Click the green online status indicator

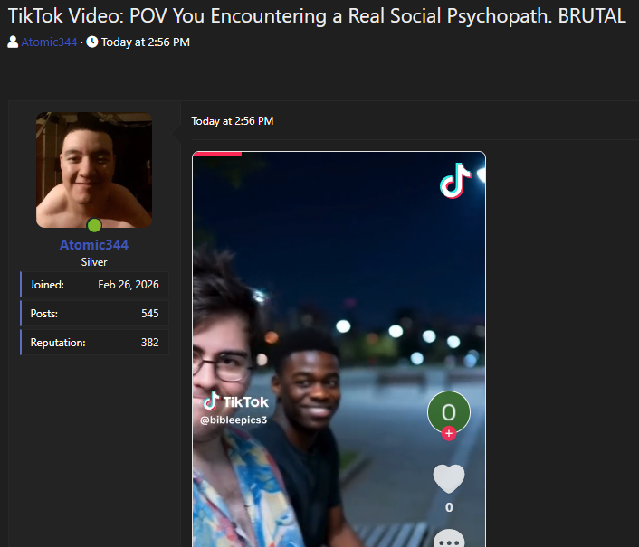(94, 225)
